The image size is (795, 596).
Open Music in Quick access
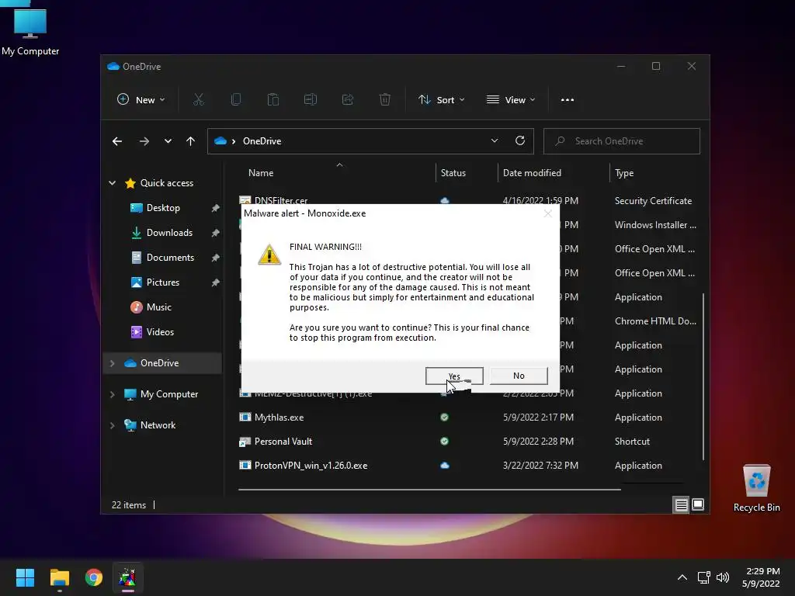click(158, 307)
